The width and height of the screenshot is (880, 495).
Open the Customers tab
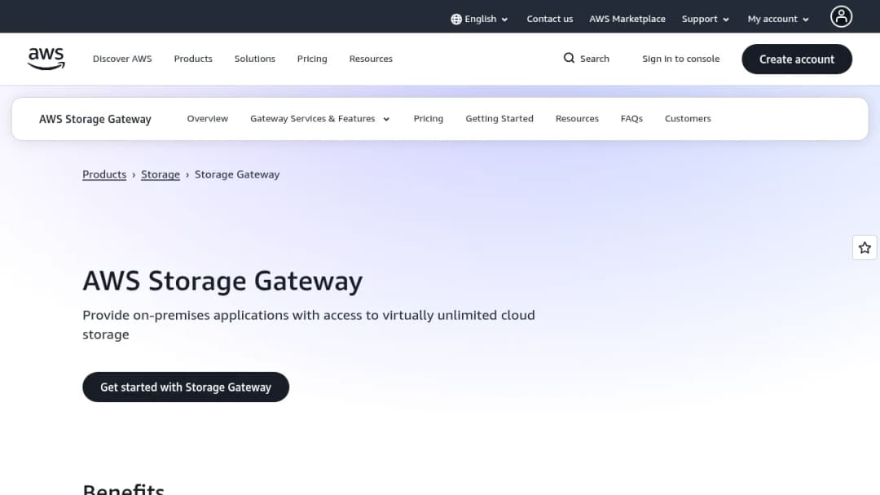click(688, 119)
